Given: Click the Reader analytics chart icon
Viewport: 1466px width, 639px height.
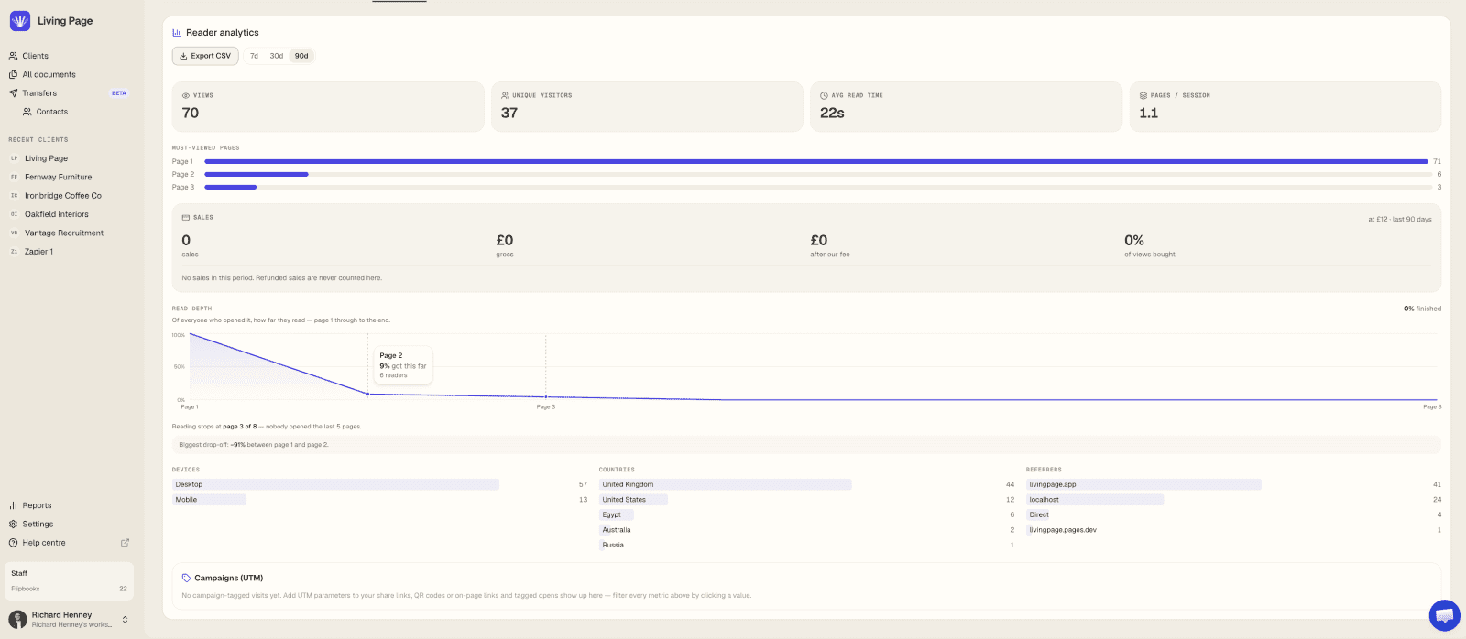Looking at the screenshot, I should tap(177, 33).
